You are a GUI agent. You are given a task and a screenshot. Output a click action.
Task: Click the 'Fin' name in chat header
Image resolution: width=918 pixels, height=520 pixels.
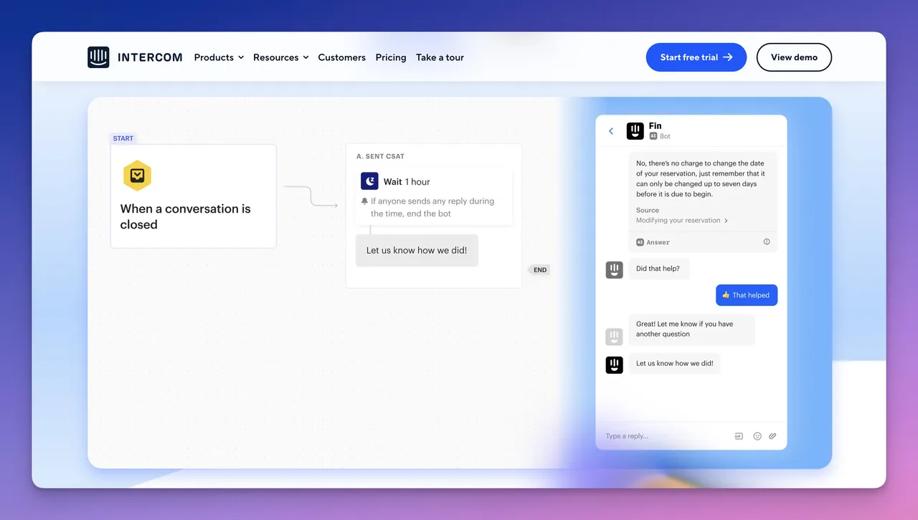pos(656,126)
